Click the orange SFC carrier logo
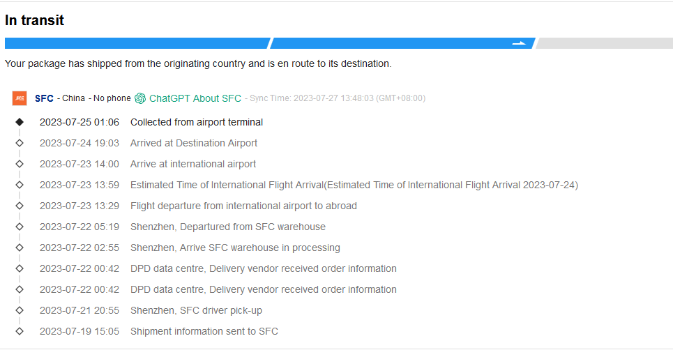The width and height of the screenshot is (673, 350). (20, 98)
